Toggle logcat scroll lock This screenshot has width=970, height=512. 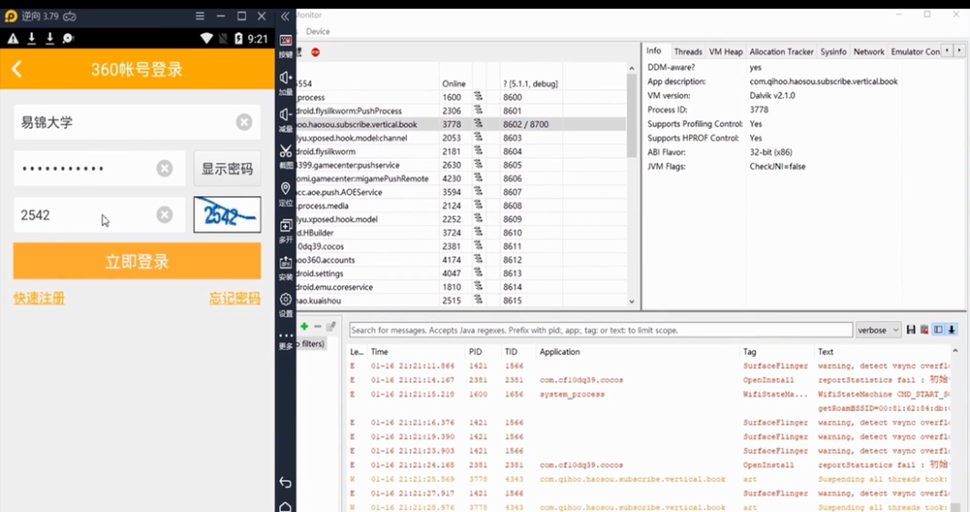952,330
